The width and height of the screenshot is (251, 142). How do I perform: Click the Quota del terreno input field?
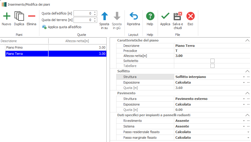(83, 20)
